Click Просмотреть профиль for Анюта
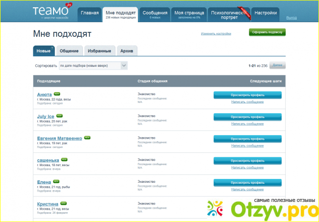This screenshot has height=222, width=319. pos(247,95)
